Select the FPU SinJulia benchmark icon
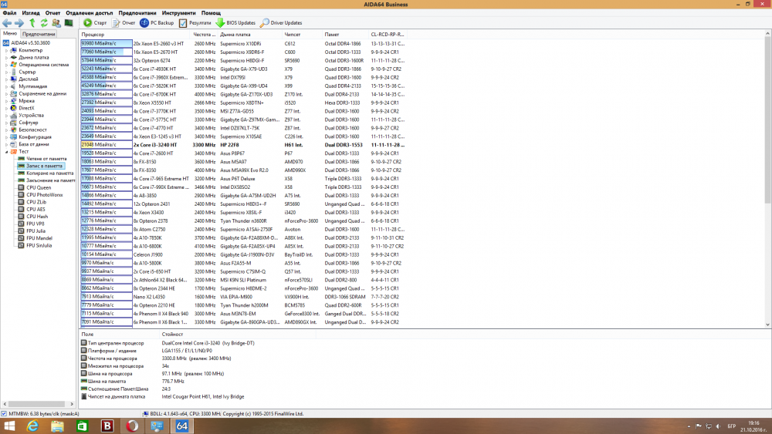The image size is (772, 434). click(21, 245)
